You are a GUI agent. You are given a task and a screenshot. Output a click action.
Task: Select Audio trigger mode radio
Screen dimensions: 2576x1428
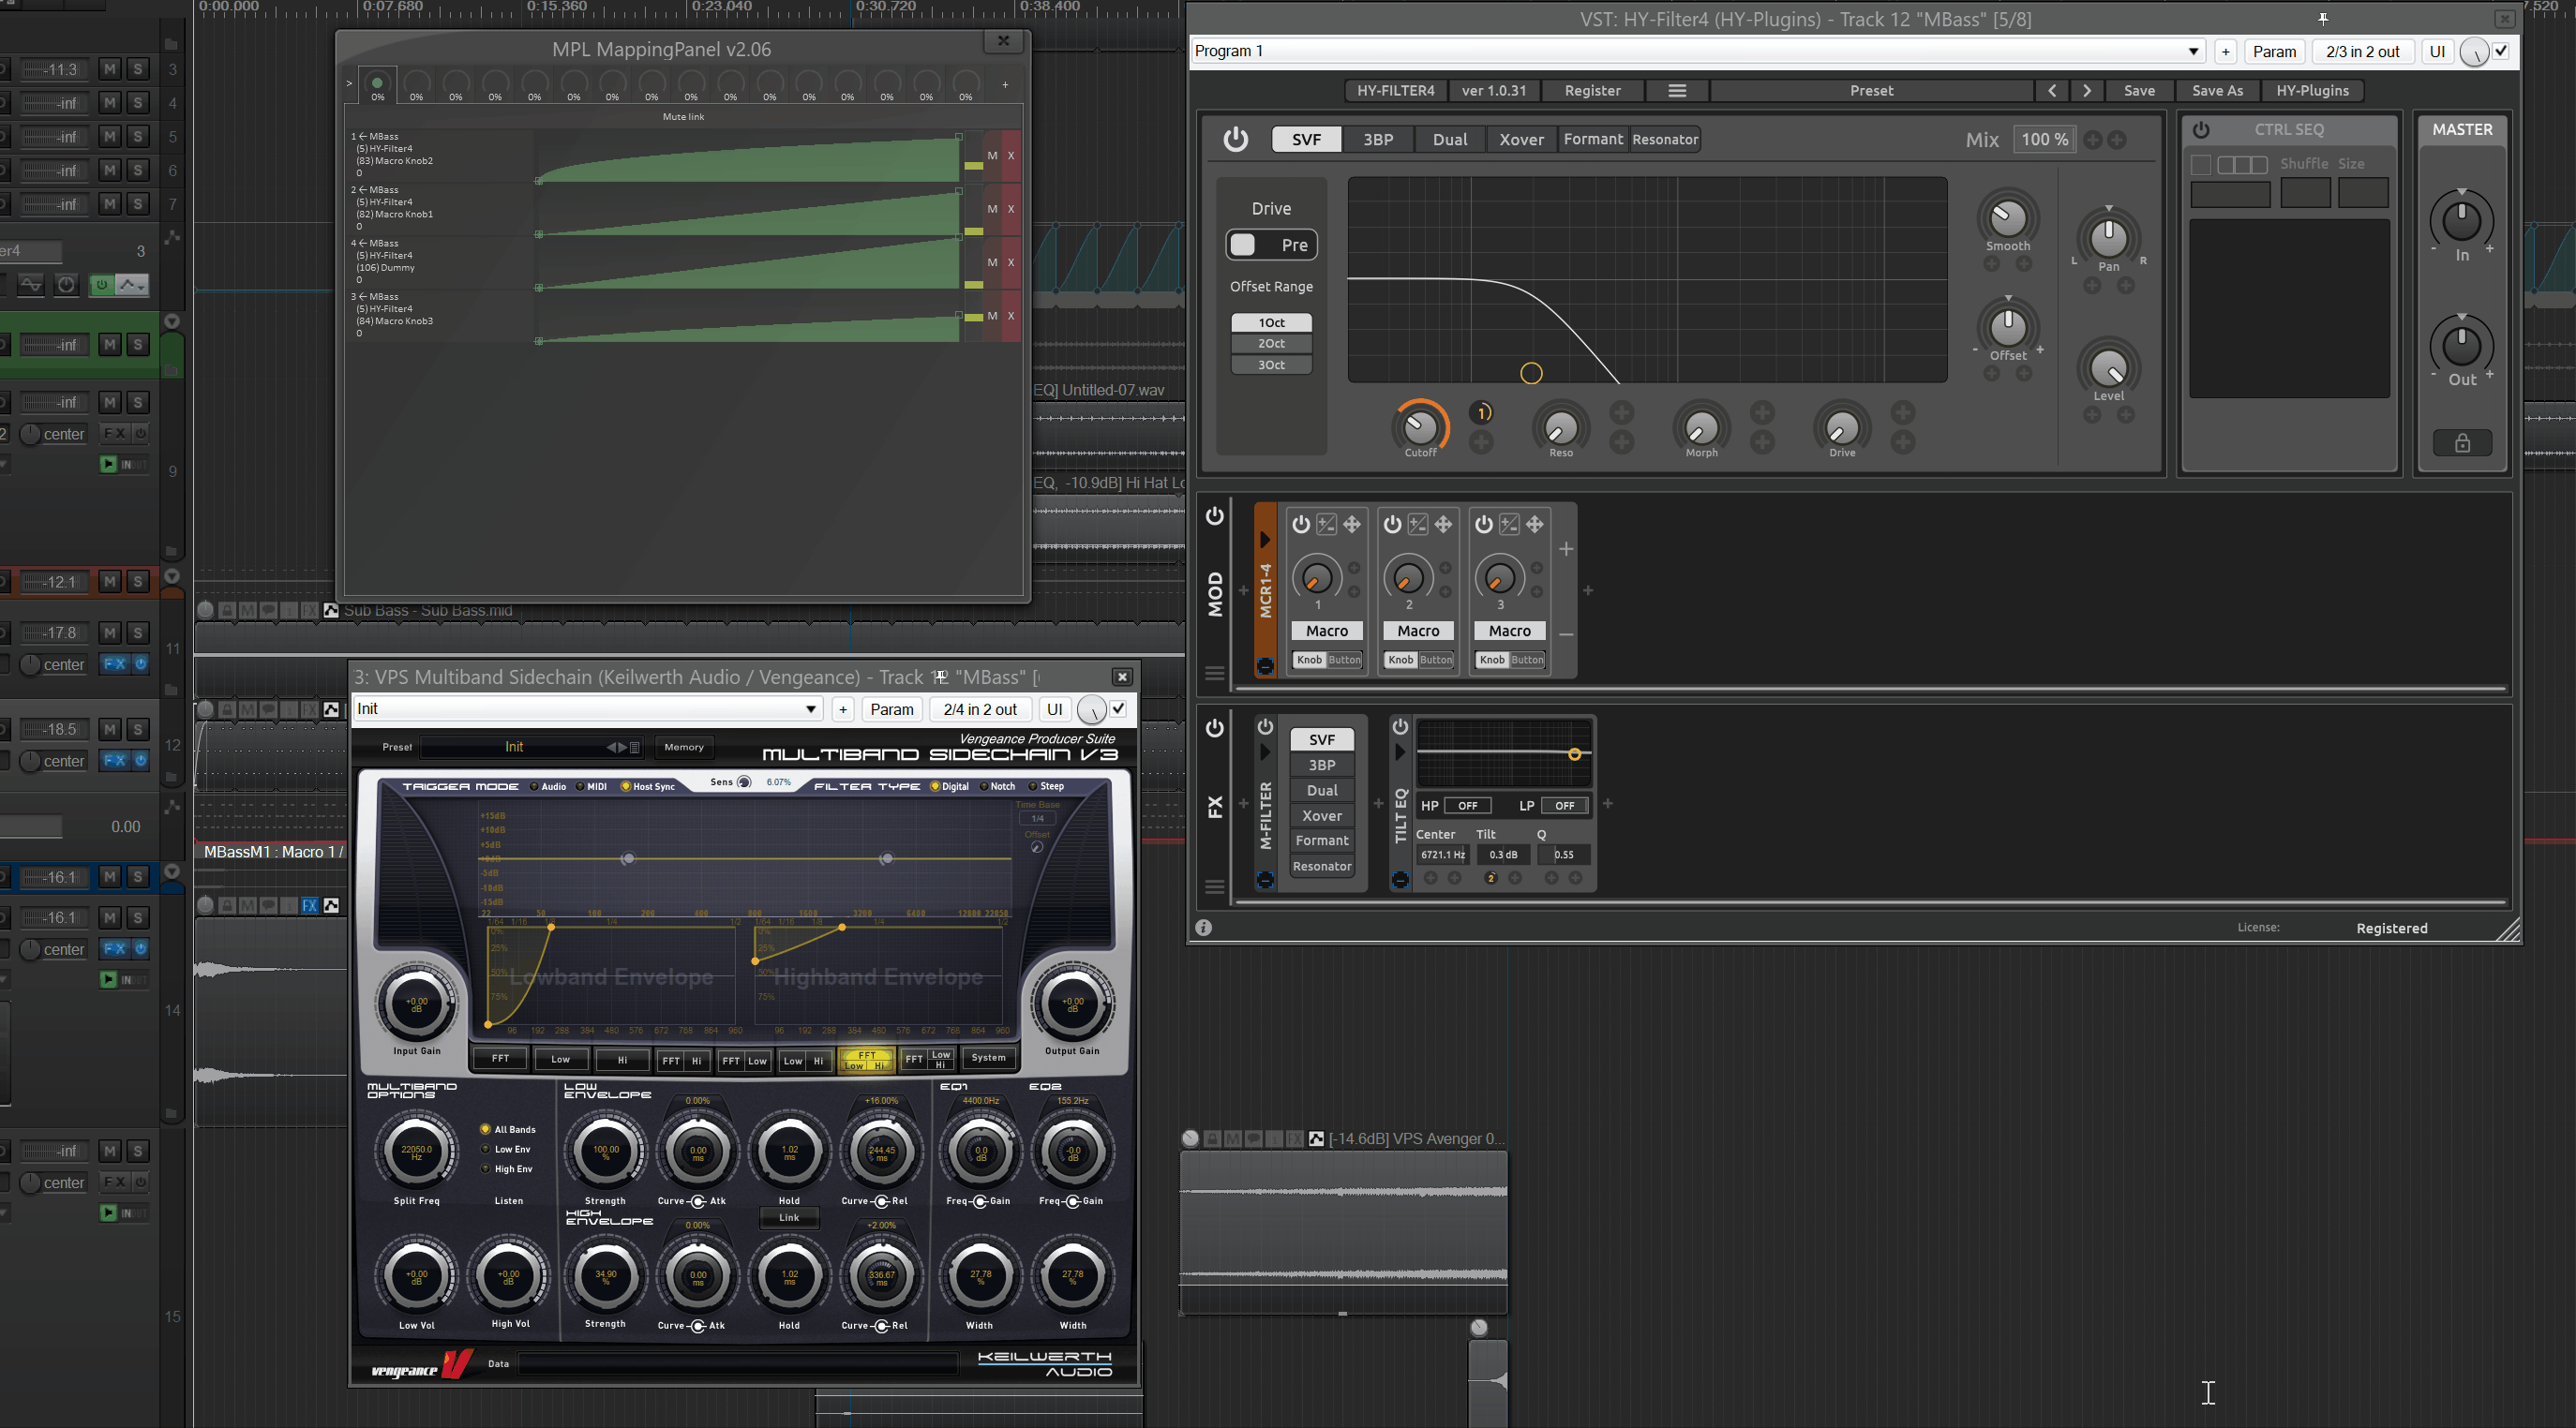click(534, 786)
